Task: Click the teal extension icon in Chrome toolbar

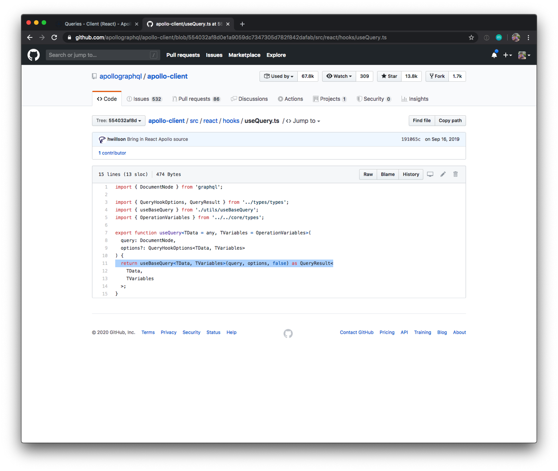Action: (499, 37)
